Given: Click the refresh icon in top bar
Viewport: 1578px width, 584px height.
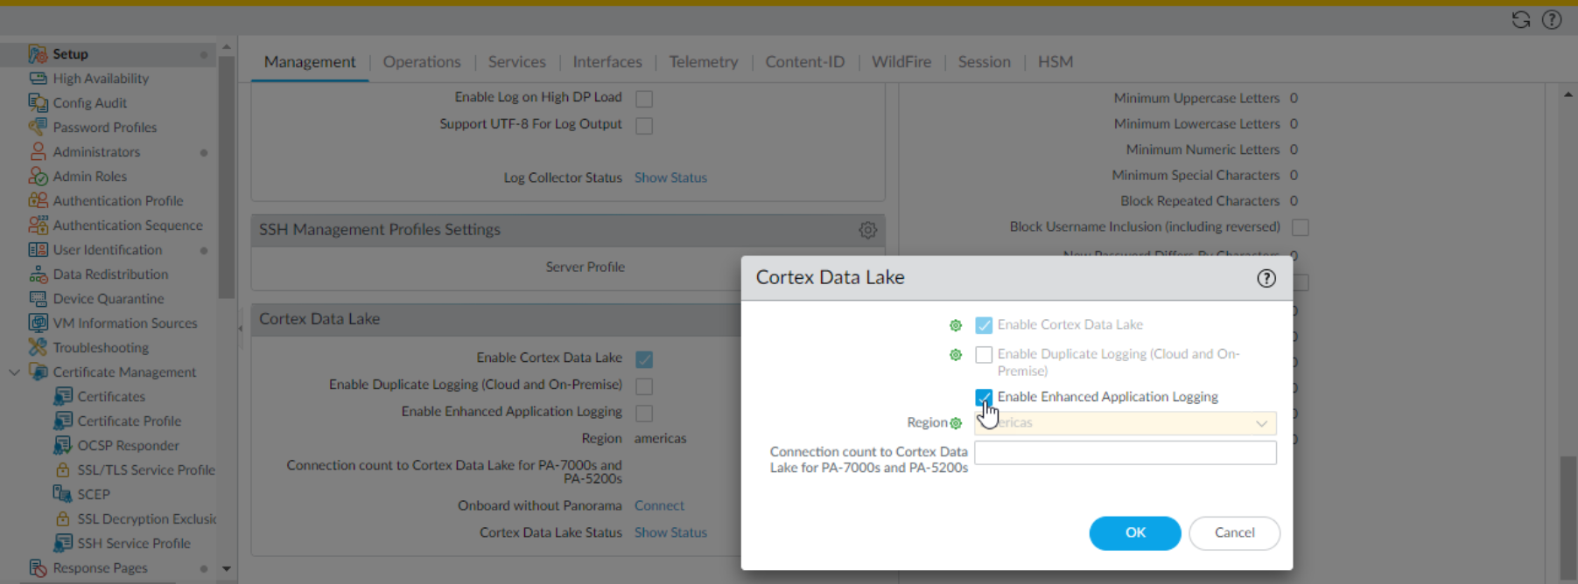Looking at the screenshot, I should coord(1520,20).
